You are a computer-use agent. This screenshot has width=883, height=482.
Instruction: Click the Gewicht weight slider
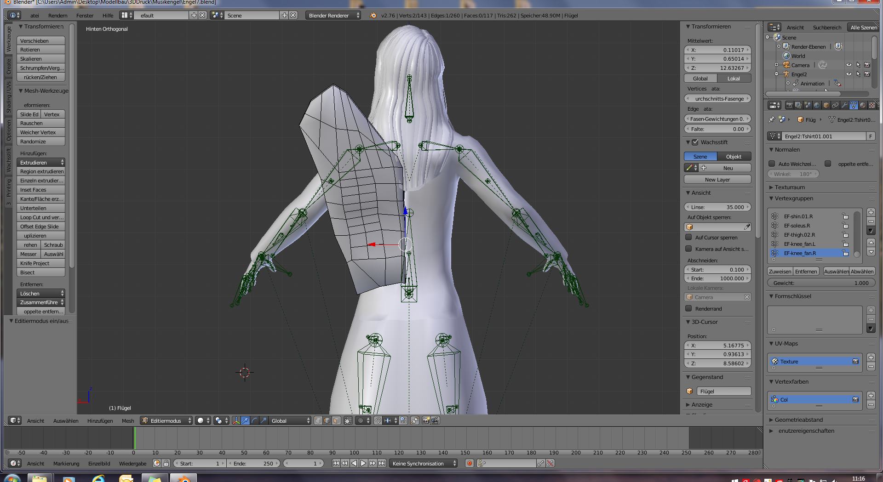(821, 283)
